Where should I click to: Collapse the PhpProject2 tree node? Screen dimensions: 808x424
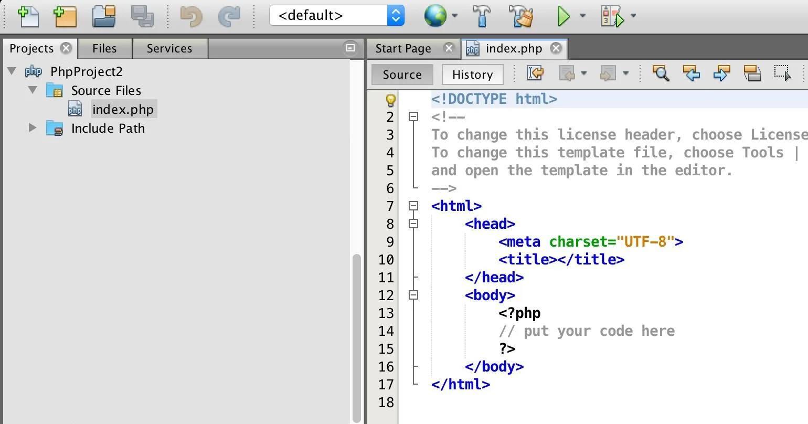(x=12, y=71)
